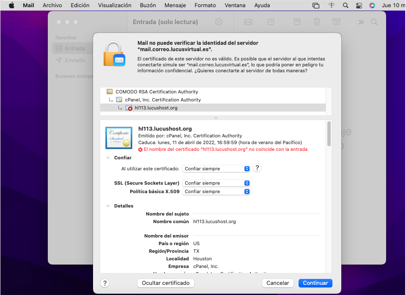
Task: Collapse the Confiar section
Action: [108, 158]
